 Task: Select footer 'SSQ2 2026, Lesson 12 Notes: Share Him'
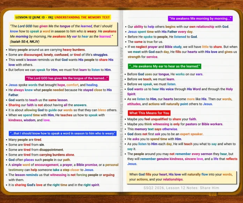(x=181, y=188)
